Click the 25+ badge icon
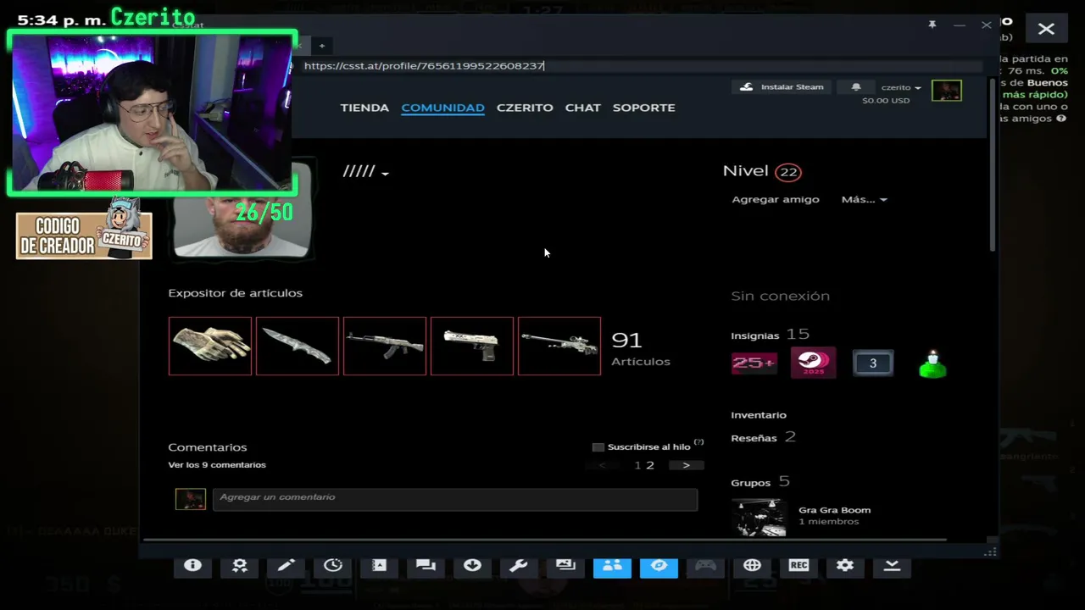 pyautogui.click(x=754, y=363)
